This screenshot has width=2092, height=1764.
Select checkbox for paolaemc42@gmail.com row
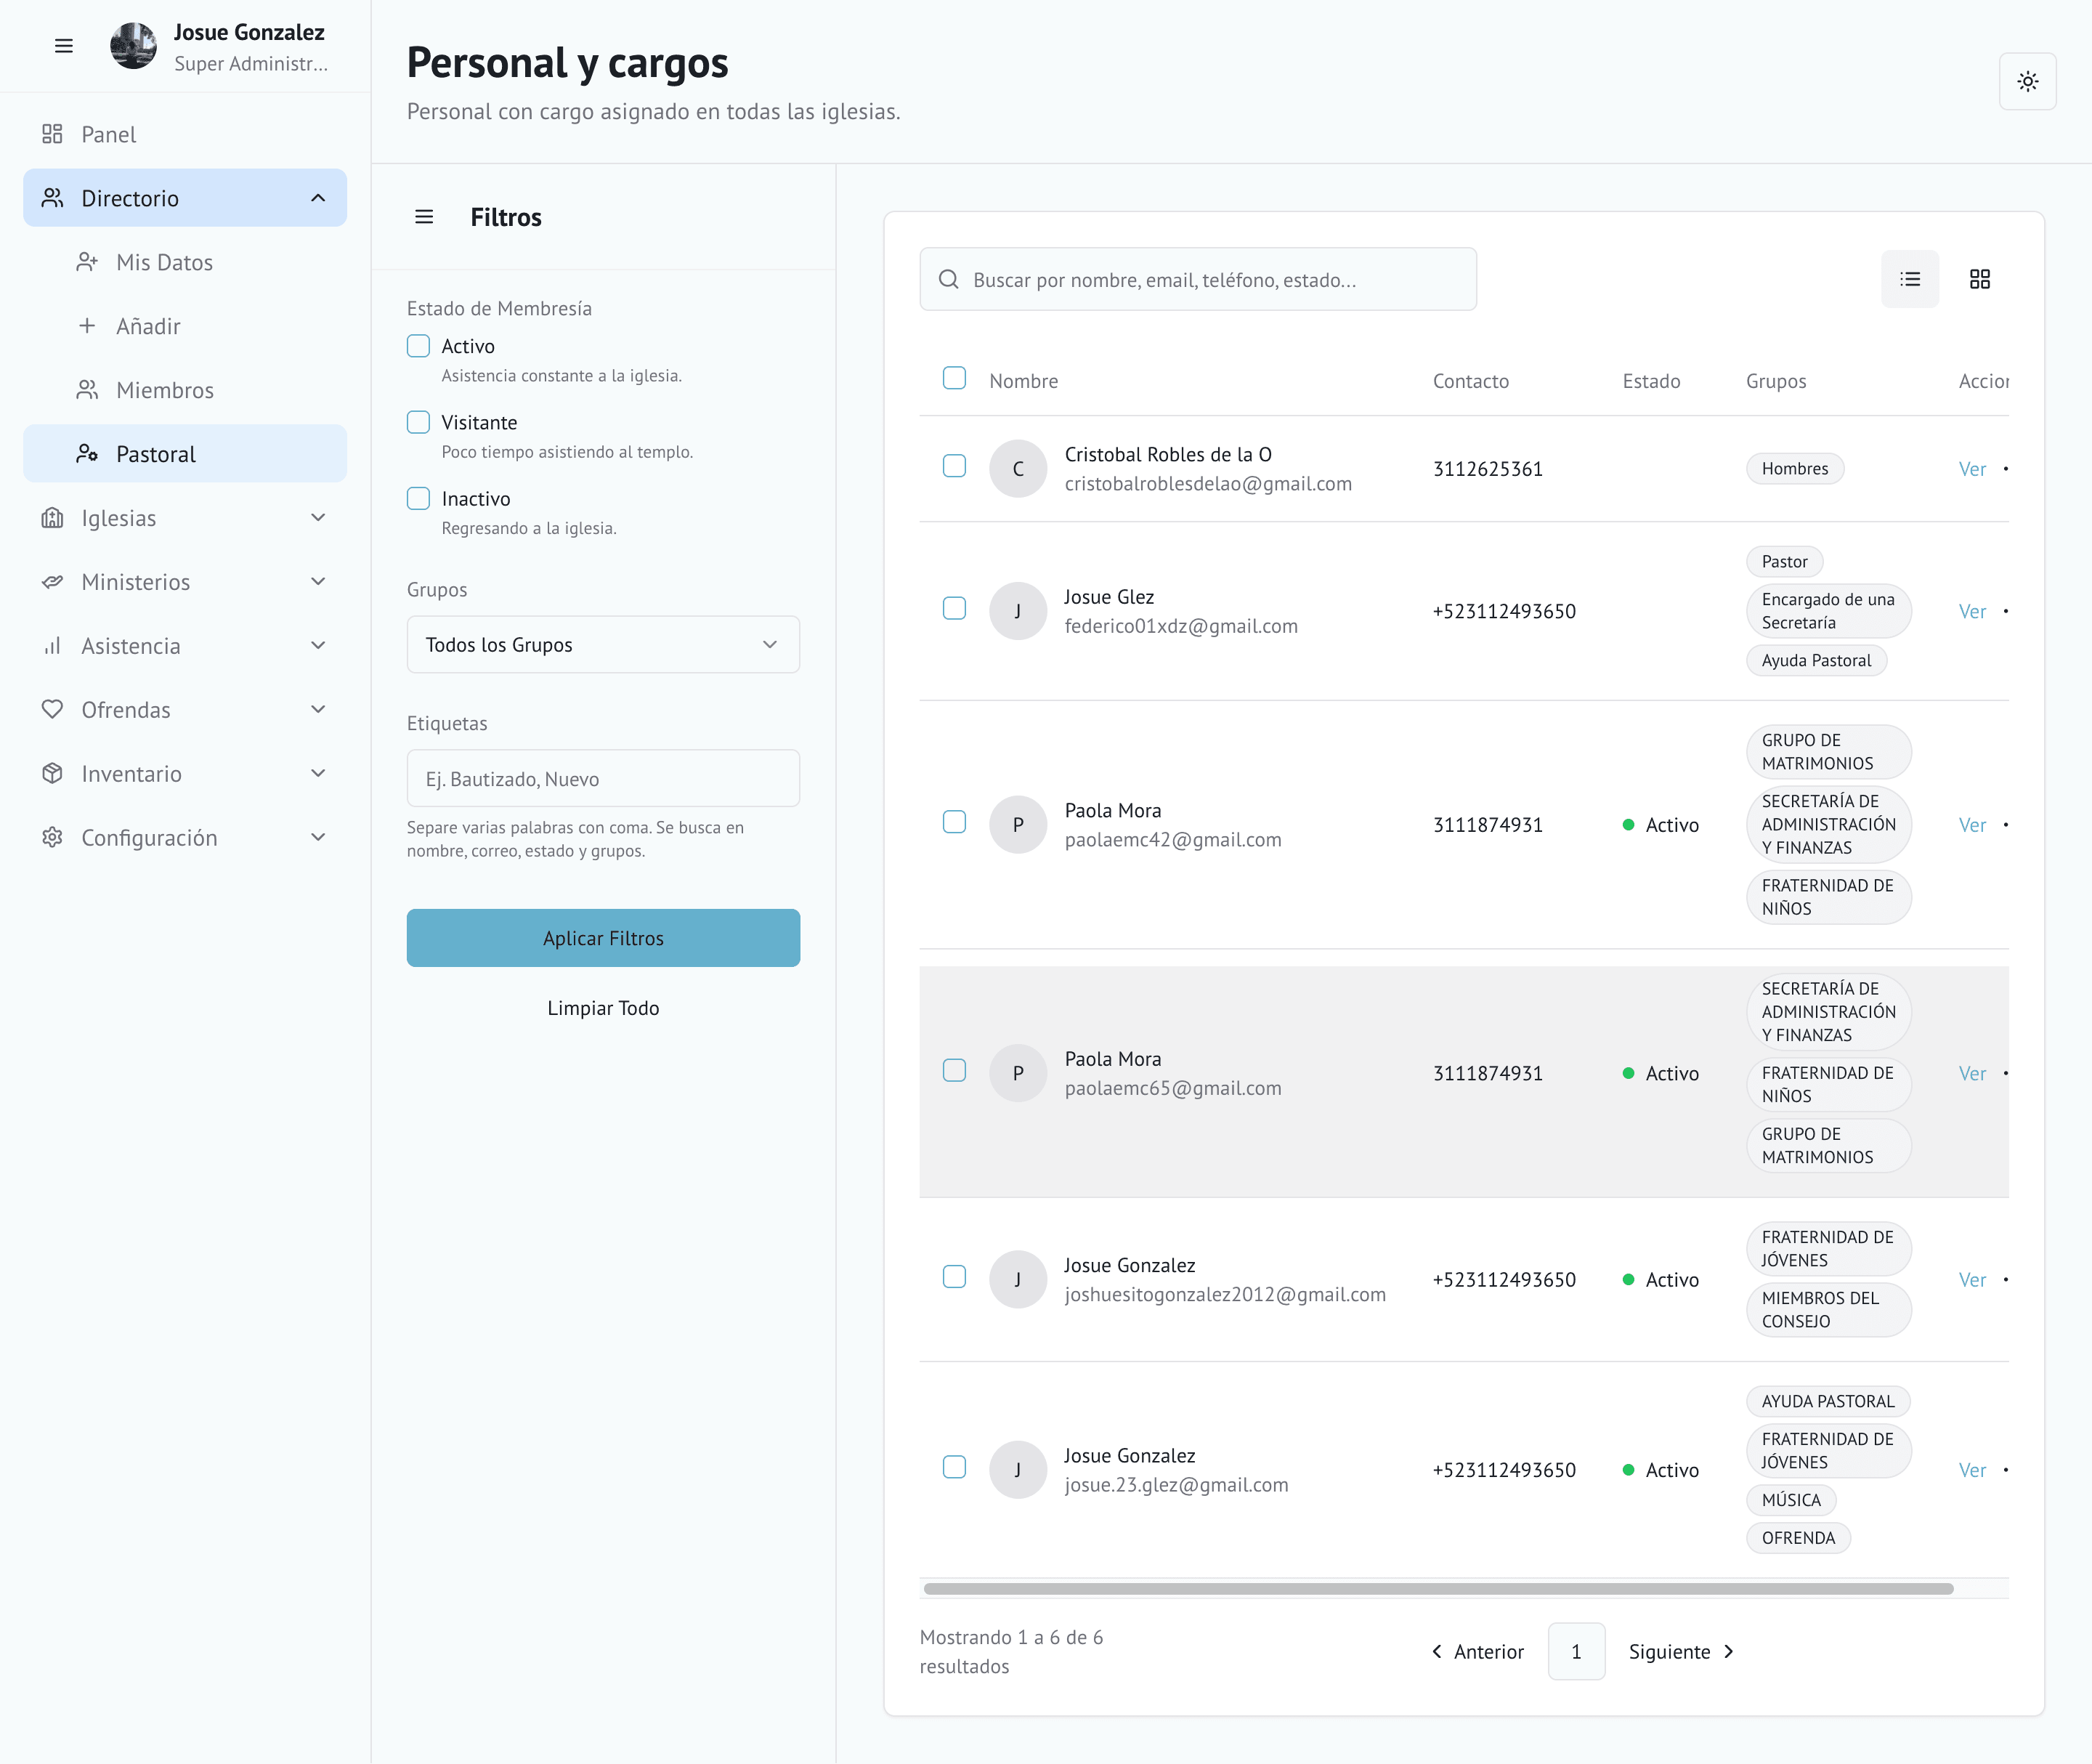point(955,822)
